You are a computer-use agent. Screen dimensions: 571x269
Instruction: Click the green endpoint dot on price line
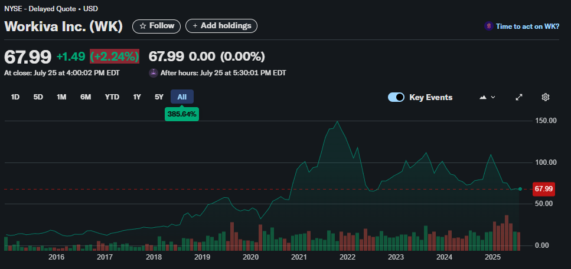tap(520, 189)
